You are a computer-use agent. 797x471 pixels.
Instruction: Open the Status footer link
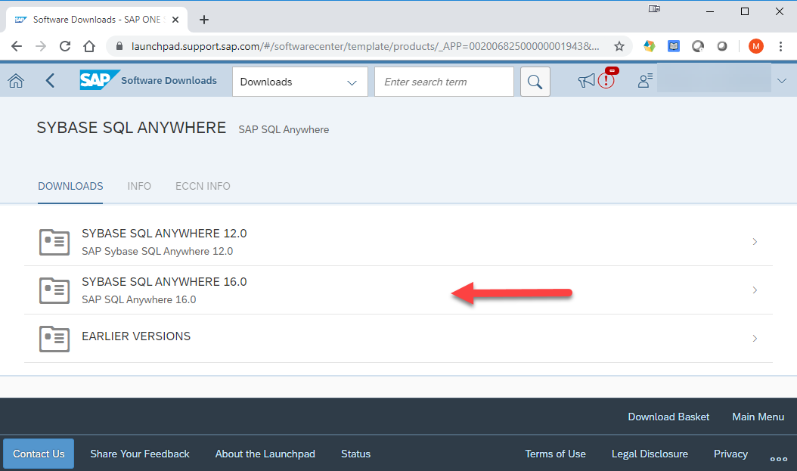point(356,454)
